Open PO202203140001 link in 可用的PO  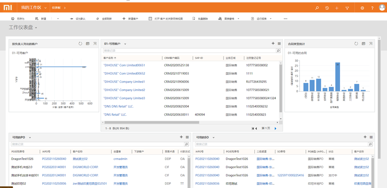54,167
